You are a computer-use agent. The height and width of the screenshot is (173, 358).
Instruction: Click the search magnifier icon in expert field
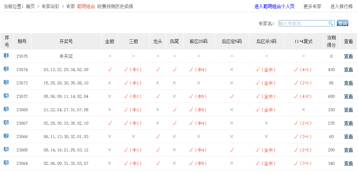pyautogui.click(x=330, y=23)
